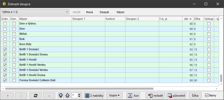Click the blue up arrow move icon
Image resolution: width=224 pixels, height=100 pixels.
point(67,95)
